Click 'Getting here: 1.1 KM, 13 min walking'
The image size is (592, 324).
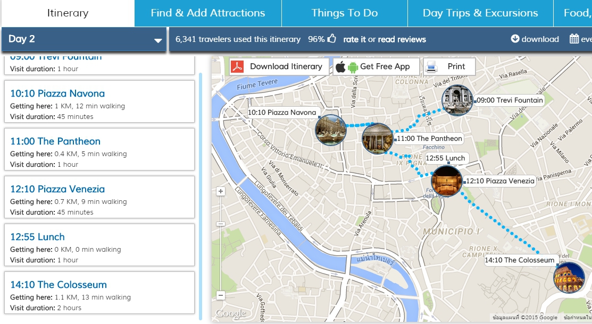point(71,297)
